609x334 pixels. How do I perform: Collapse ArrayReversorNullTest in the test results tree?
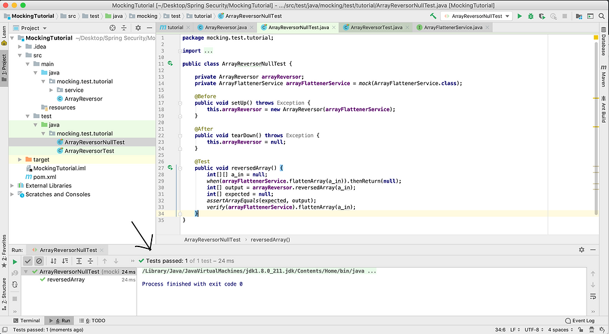click(x=25, y=271)
